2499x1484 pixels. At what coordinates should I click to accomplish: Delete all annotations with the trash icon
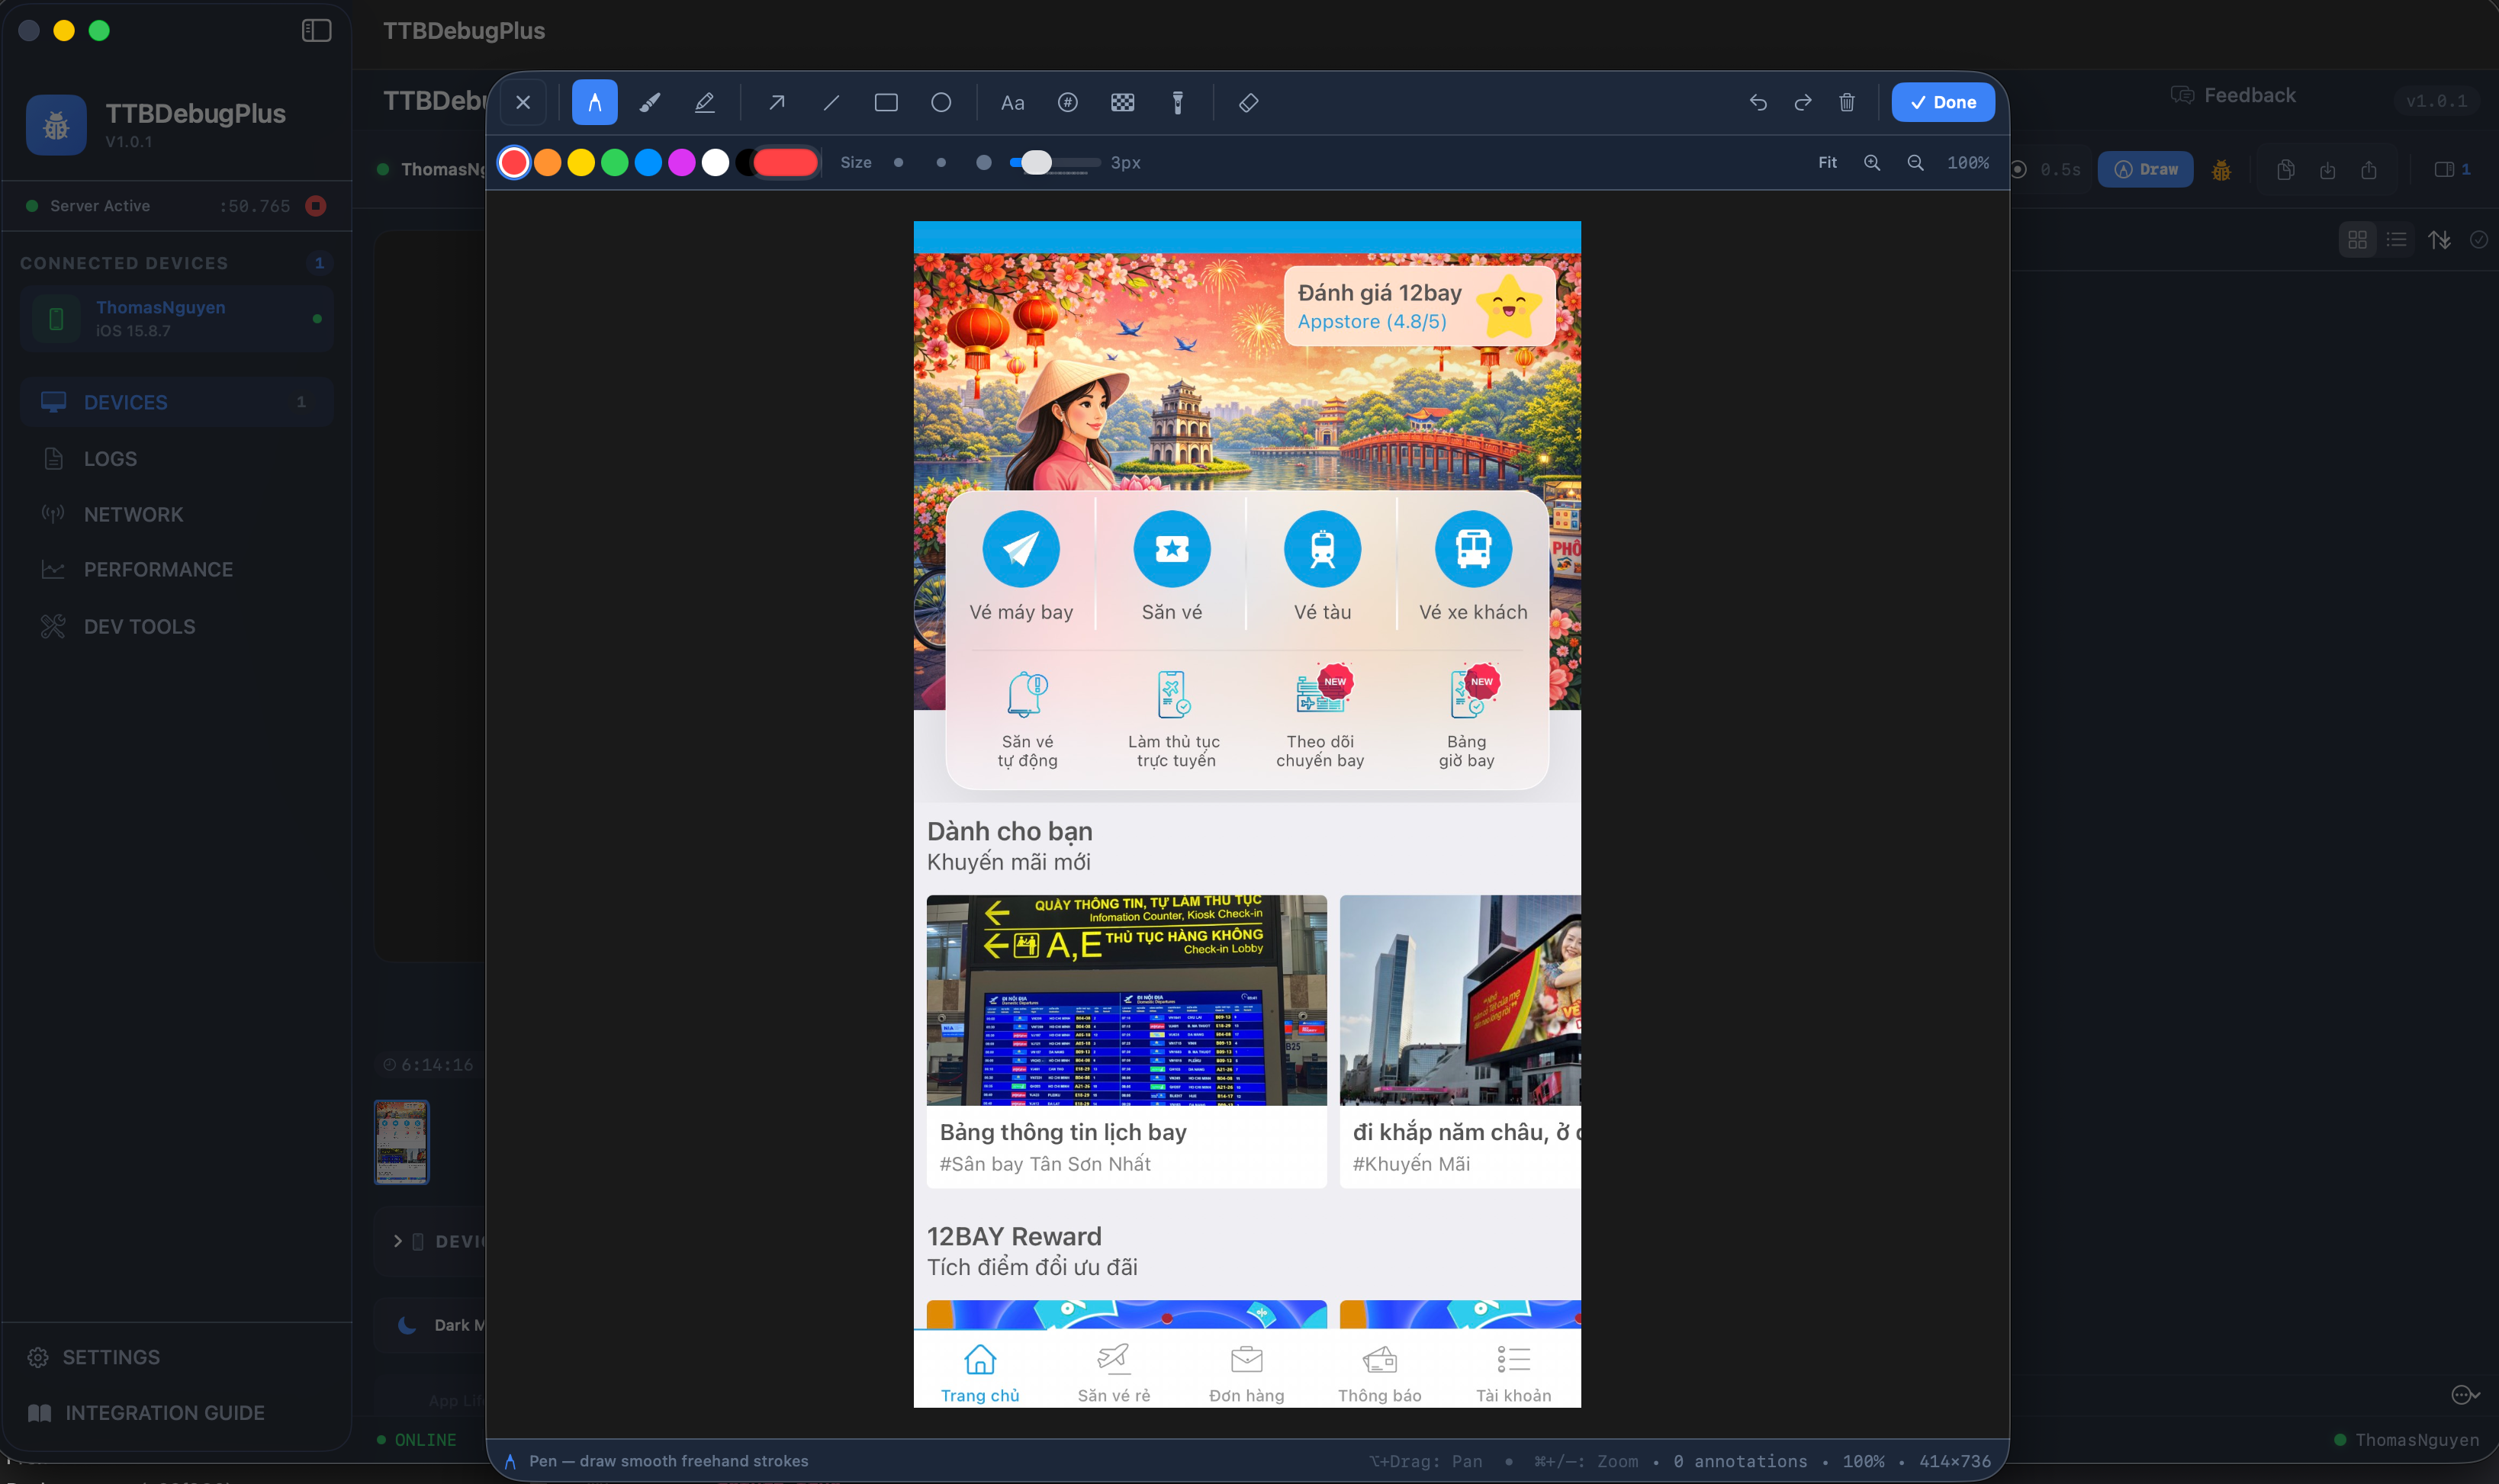(x=1846, y=102)
